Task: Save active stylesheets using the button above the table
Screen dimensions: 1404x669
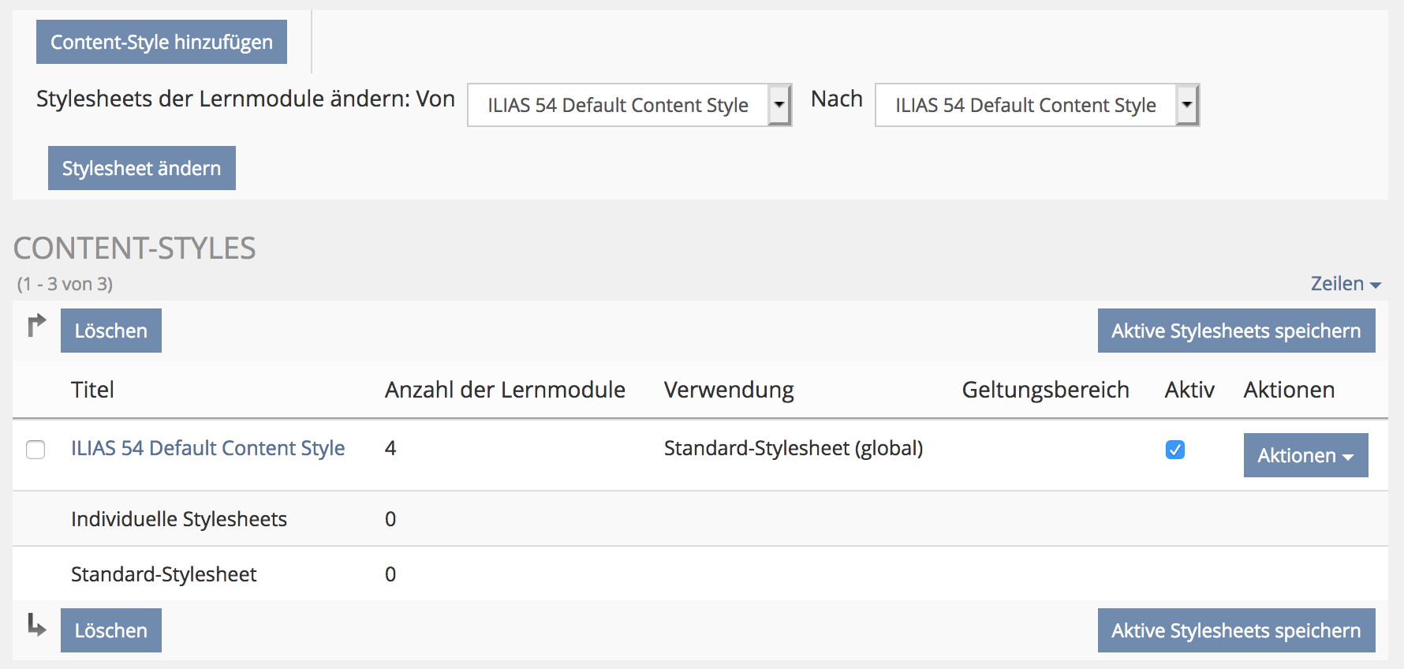Action: coord(1236,331)
